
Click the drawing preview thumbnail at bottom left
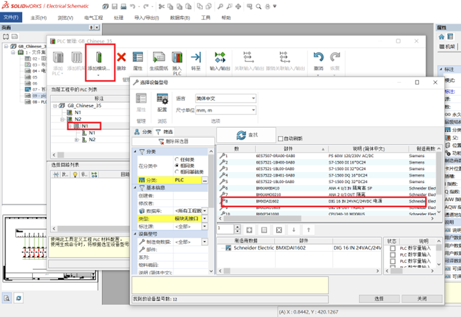tap(50, 248)
